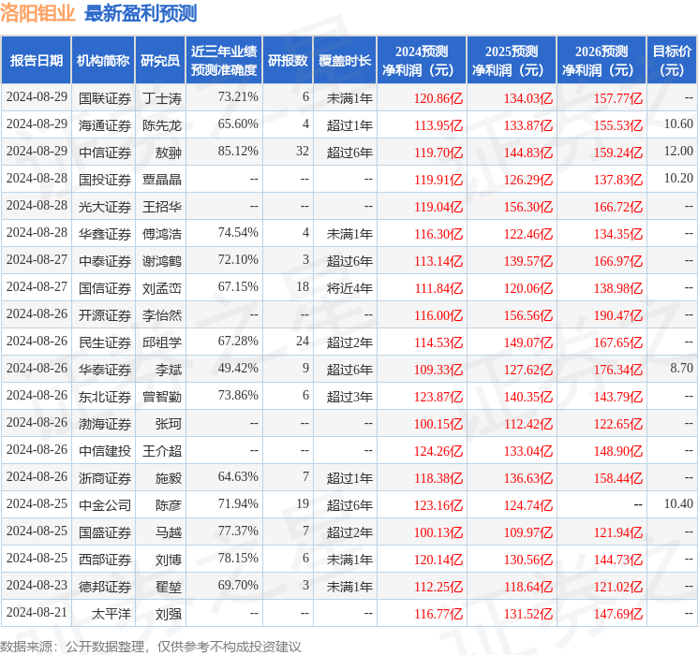The height and width of the screenshot is (655, 698).
Task: Click 太平洋 institution cell
Action: click(x=111, y=614)
